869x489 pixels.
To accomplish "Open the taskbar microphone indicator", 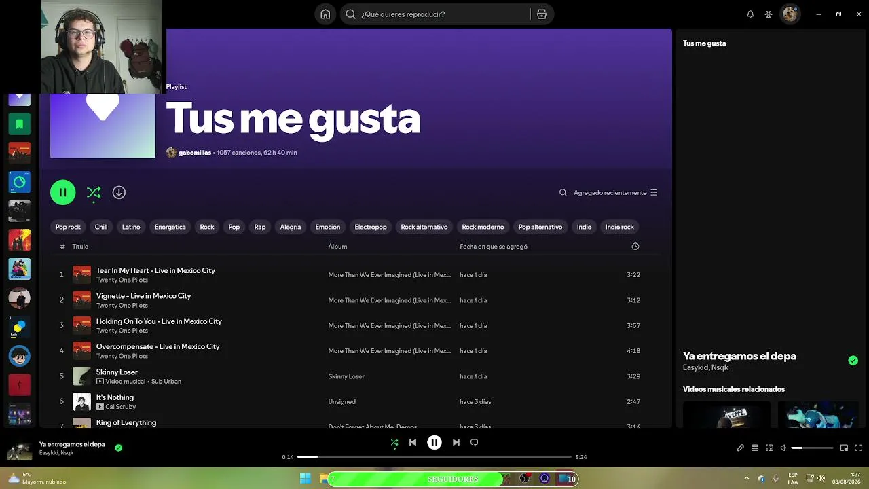I will [776, 479].
